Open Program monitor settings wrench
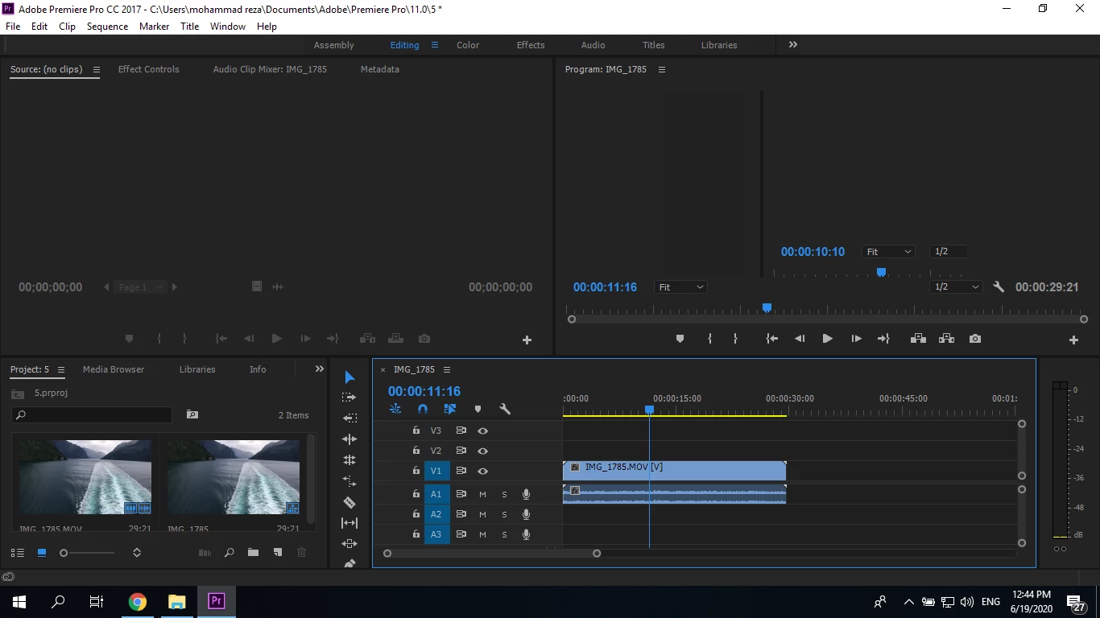The height and width of the screenshot is (618, 1100). [999, 286]
